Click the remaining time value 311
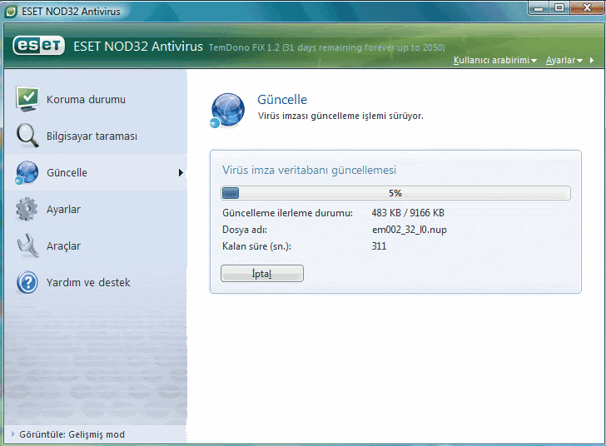This screenshot has width=606, height=446. pos(379,246)
